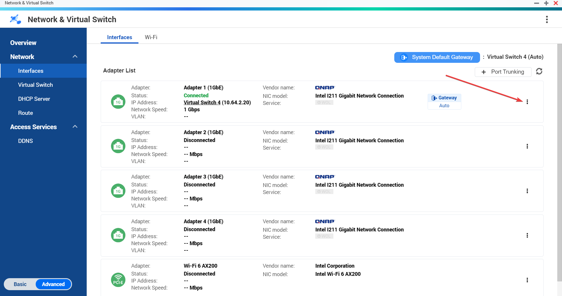
Task: Open Adapter 2 three-dot actions menu
Action: [x=527, y=146]
